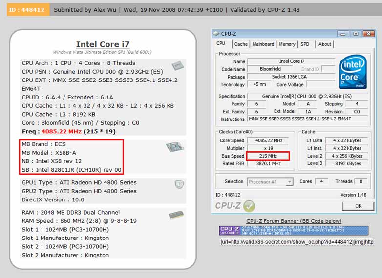Click the Specification field text
The width and height of the screenshot is (382, 278).
(307, 96)
